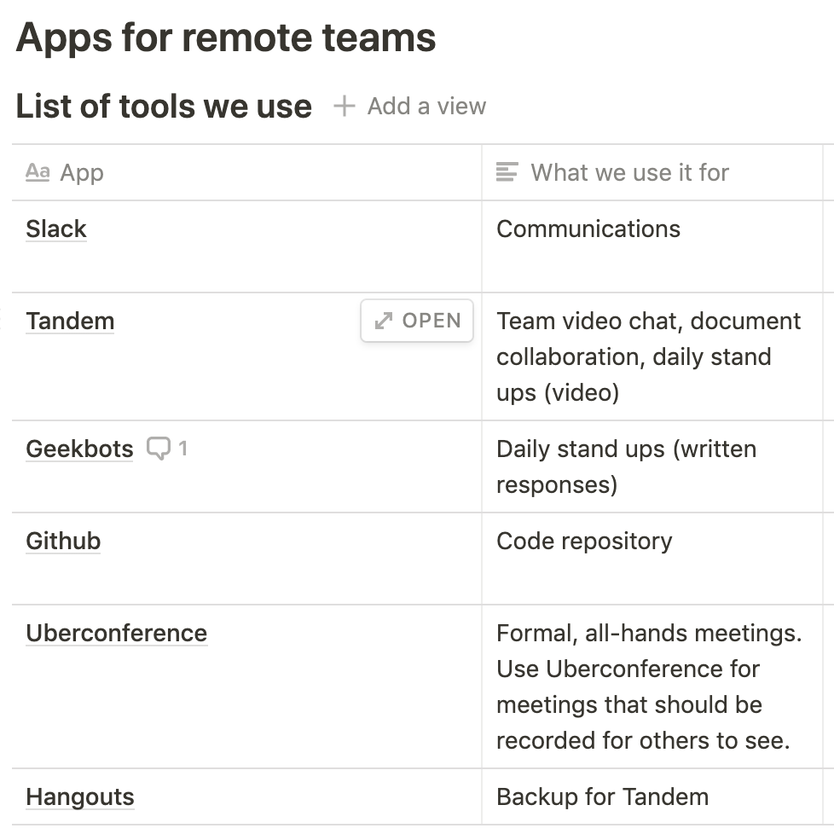Click the text-lines icon in second column header
Image resolution: width=834 pixels, height=834 pixels.
coord(507,172)
